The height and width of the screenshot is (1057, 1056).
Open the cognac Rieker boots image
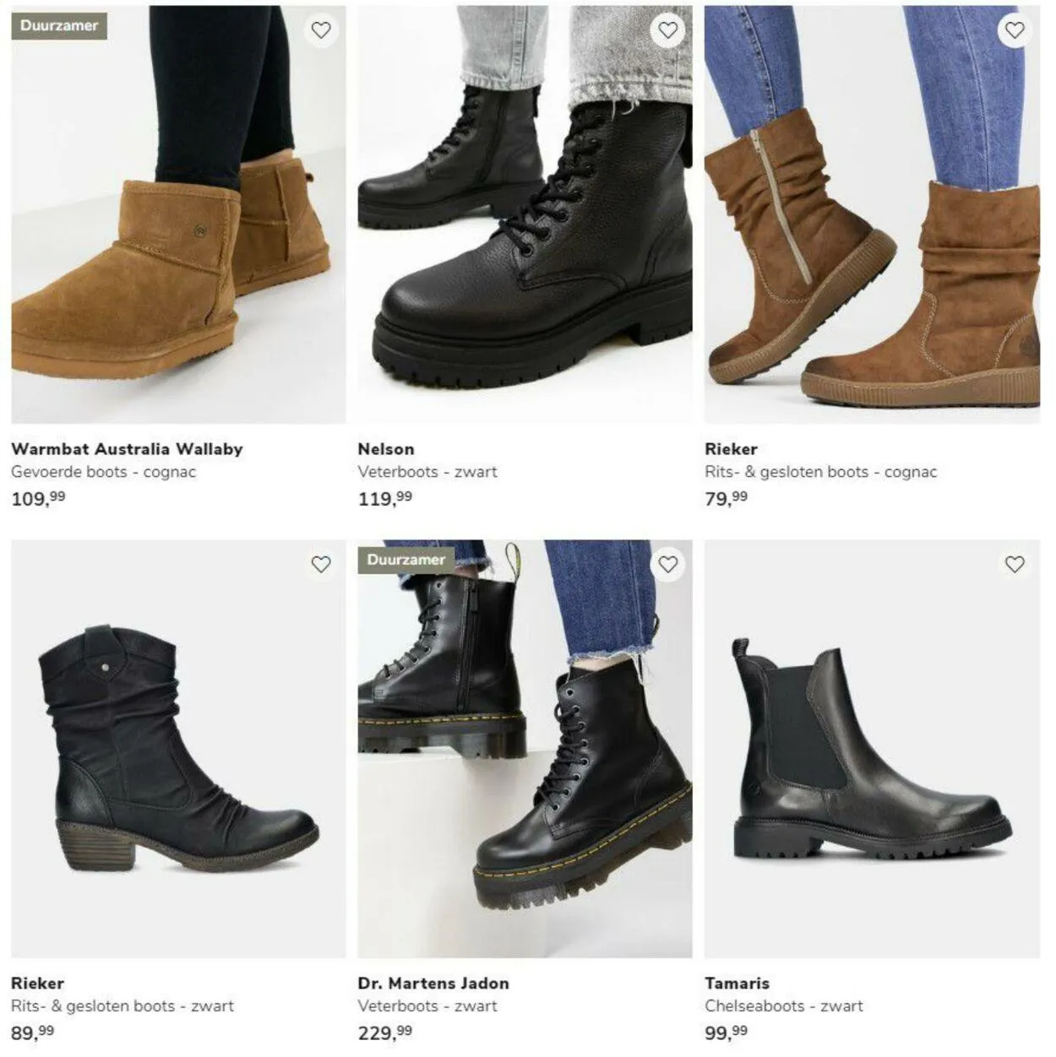(x=872, y=214)
